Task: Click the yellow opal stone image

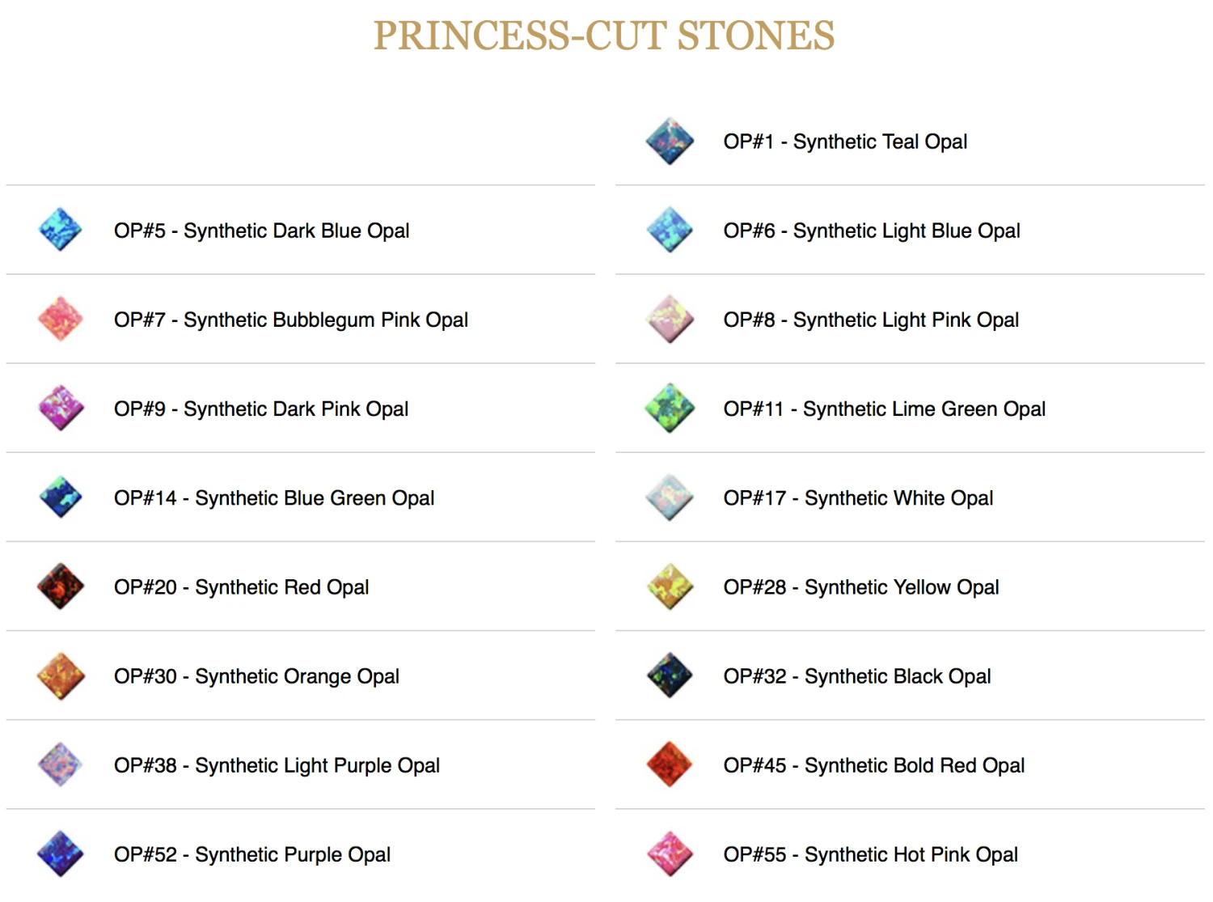Action: pos(670,587)
